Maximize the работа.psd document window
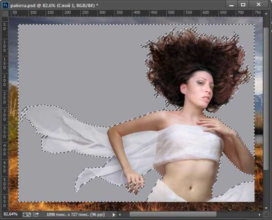Screen dimensions: 272x220 (x=243, y=5)
